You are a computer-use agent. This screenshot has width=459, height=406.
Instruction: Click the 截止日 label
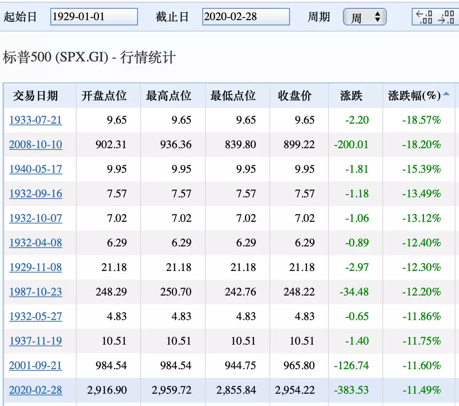172,17
